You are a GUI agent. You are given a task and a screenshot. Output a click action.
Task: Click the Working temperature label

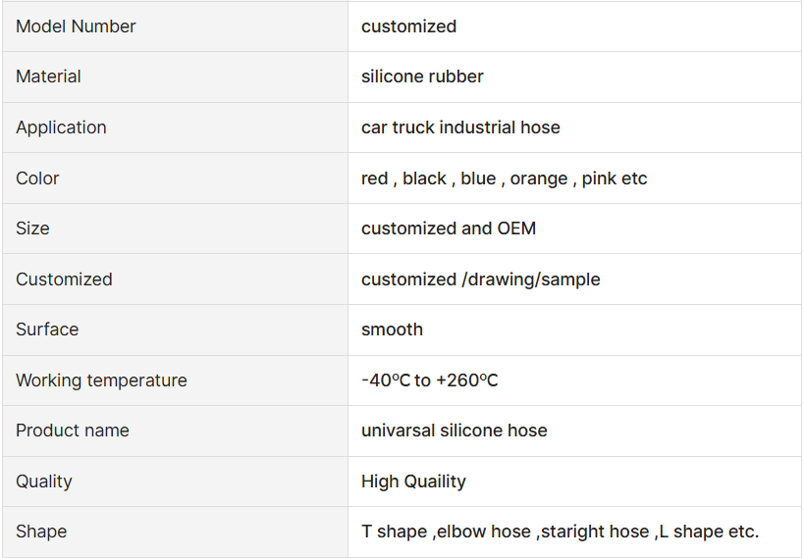pyautogui.click(x=101, y=380)
